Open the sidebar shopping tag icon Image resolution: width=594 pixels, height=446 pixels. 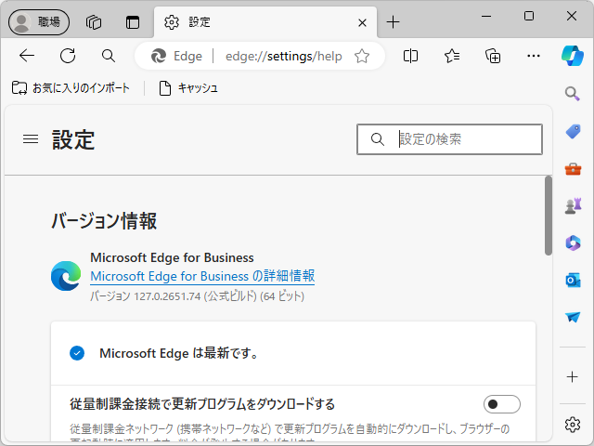point(573,131)
